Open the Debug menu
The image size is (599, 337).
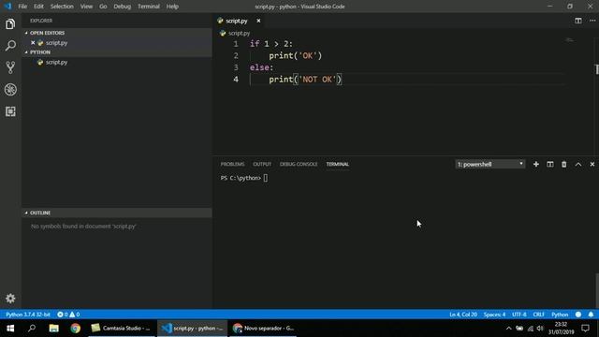(123, 7)
